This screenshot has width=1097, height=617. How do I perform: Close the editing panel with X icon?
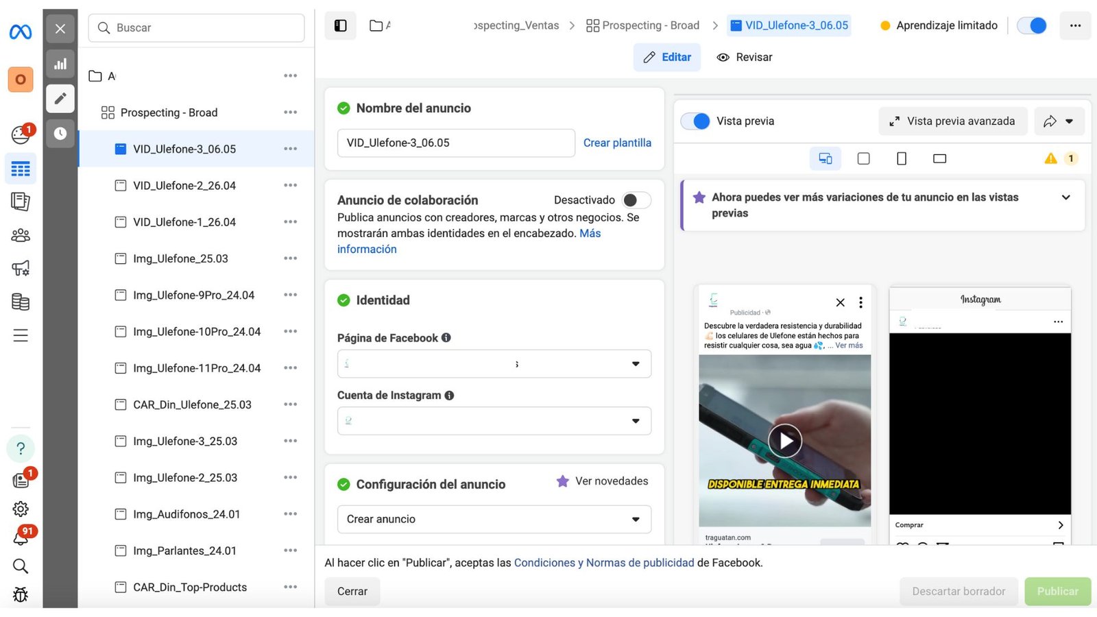pos(60,29)
